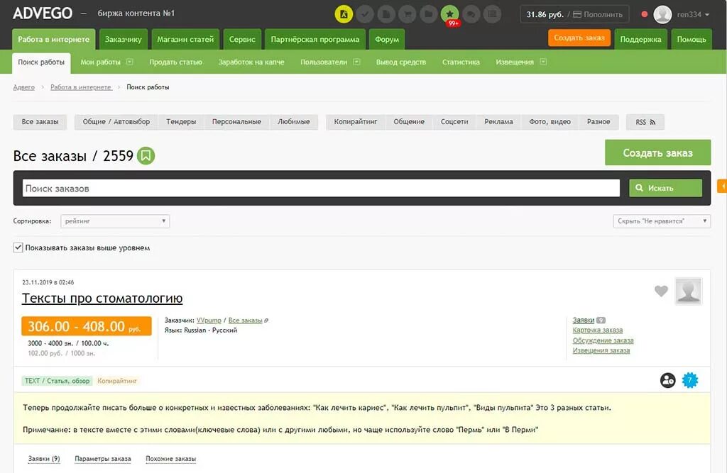Click the large green Создать заказ button

pos(657,152)
